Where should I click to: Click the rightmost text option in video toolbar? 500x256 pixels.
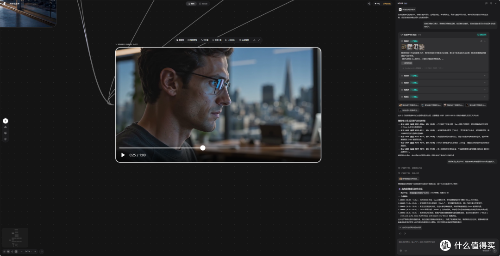244,40
